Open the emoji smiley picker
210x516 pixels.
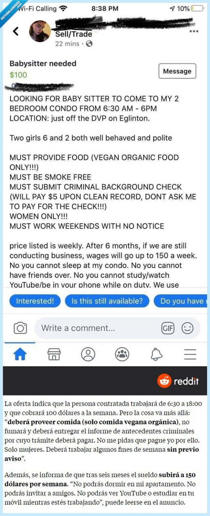click(x=187, y=328)
